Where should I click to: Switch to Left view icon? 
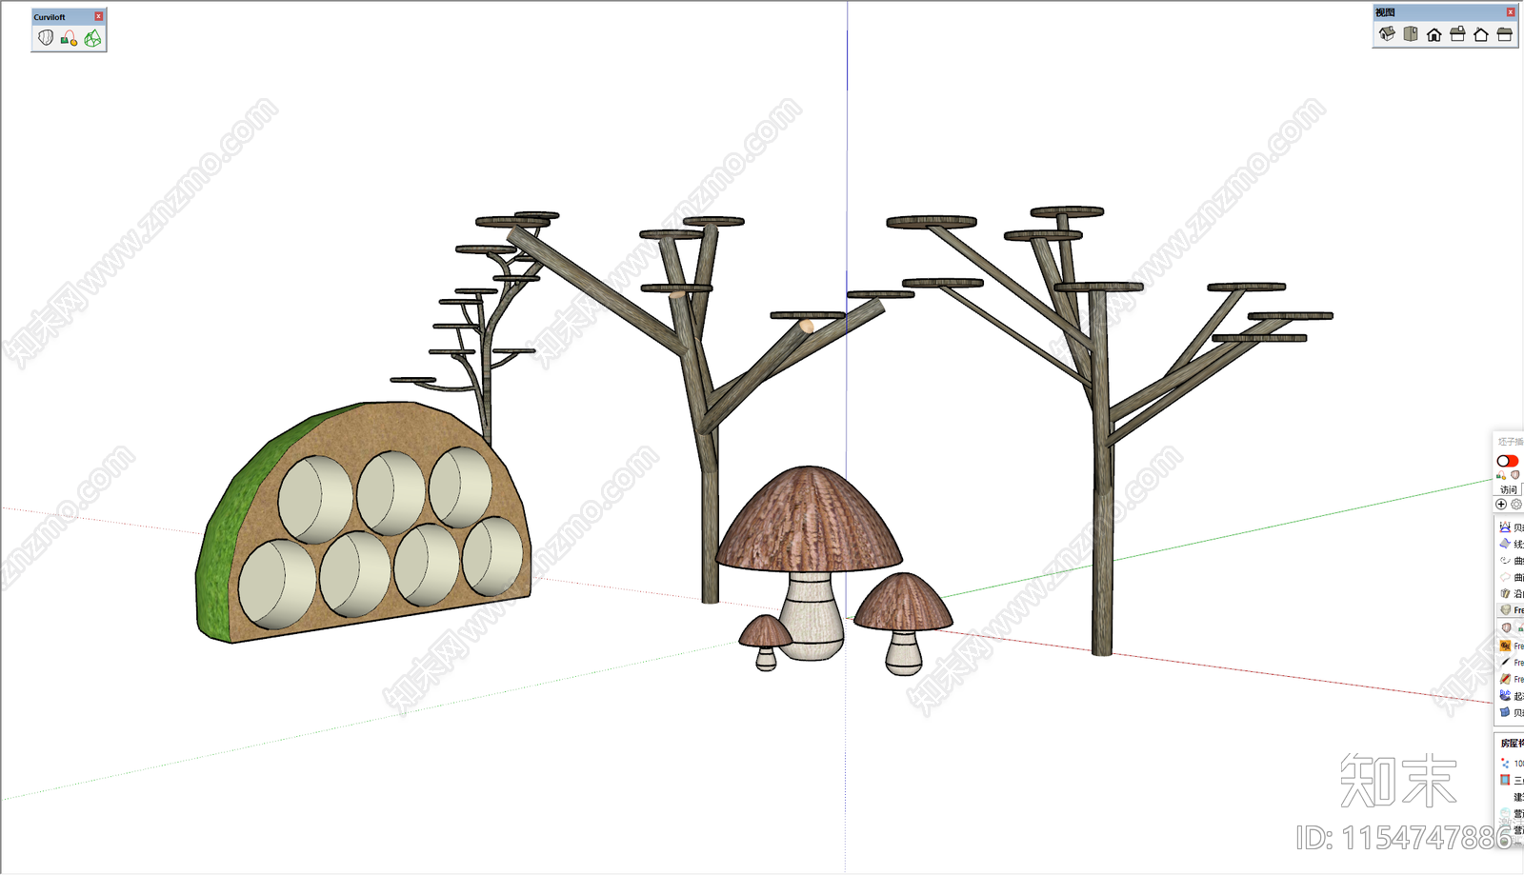tap(1505, 34)
